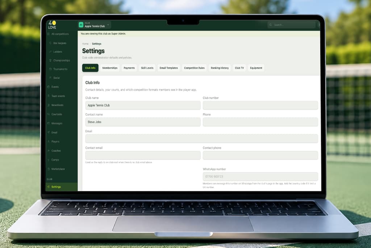Image resolution: width=371 pixels, height=248 pixels.
Task: Open Marketplace from the sidebar
Action: (x=56, y=169)
